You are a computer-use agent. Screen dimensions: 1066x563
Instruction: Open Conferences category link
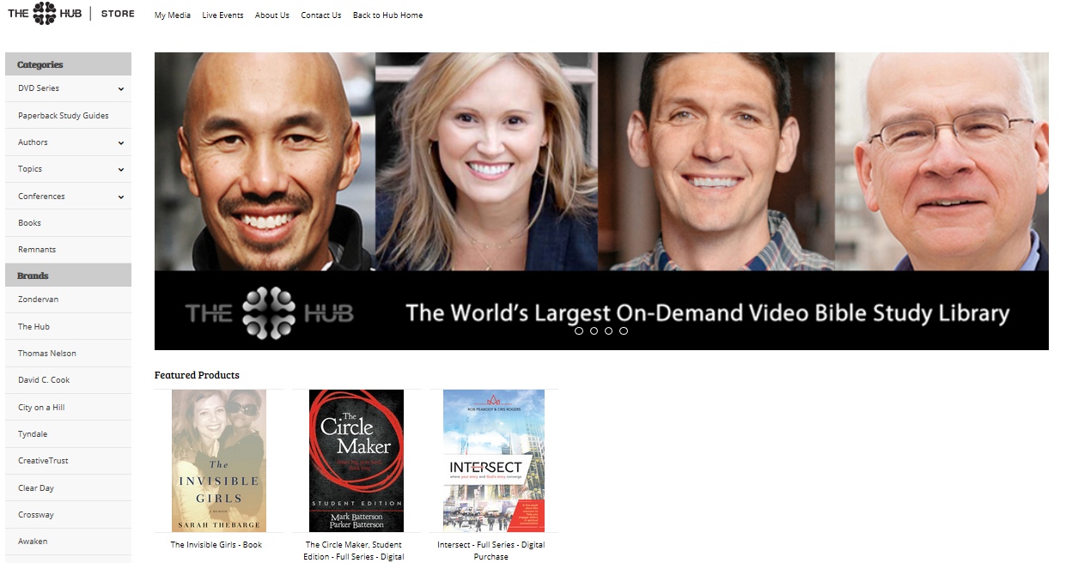point(41,197)
